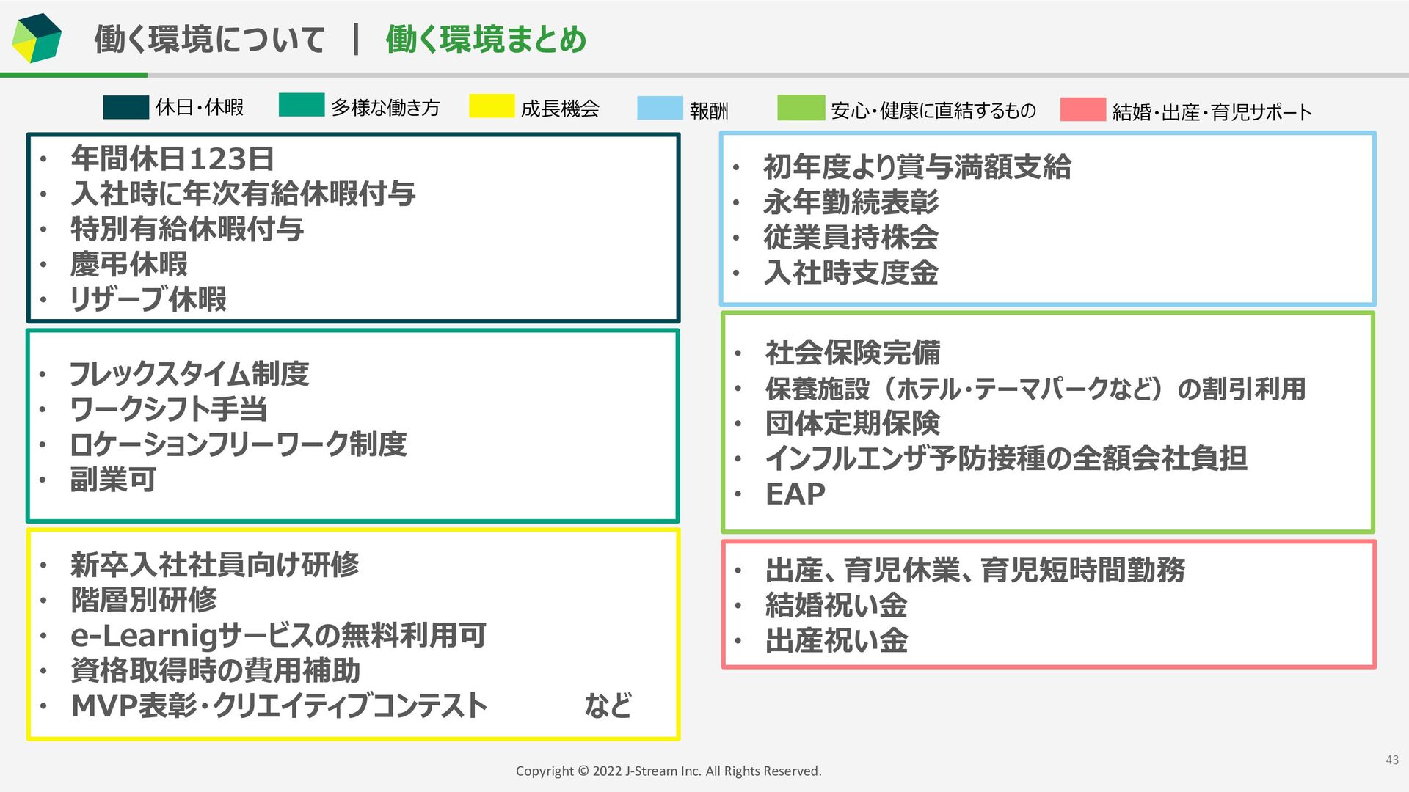Viewport: 1409px width, 792px height.
Task: Click the green legend swatch for 多様な働き方
Action: pyautogui.click(x=302, y=105)
